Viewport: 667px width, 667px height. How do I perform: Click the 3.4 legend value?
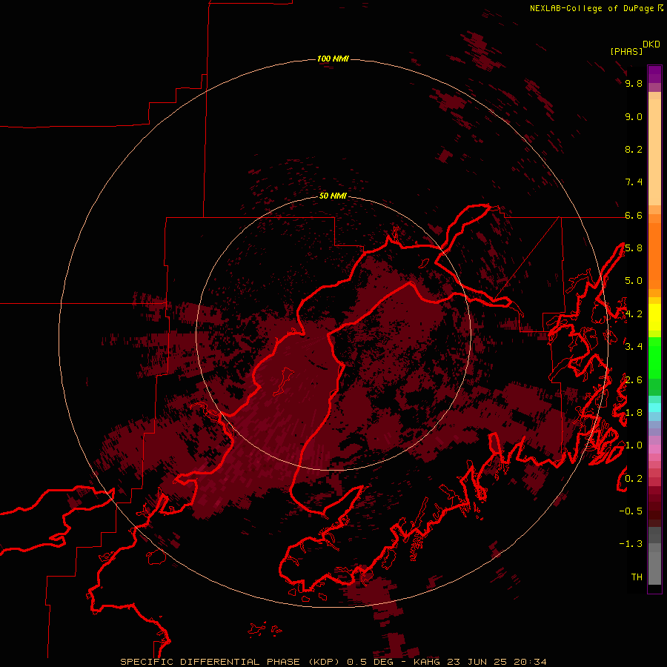(634, 347)
